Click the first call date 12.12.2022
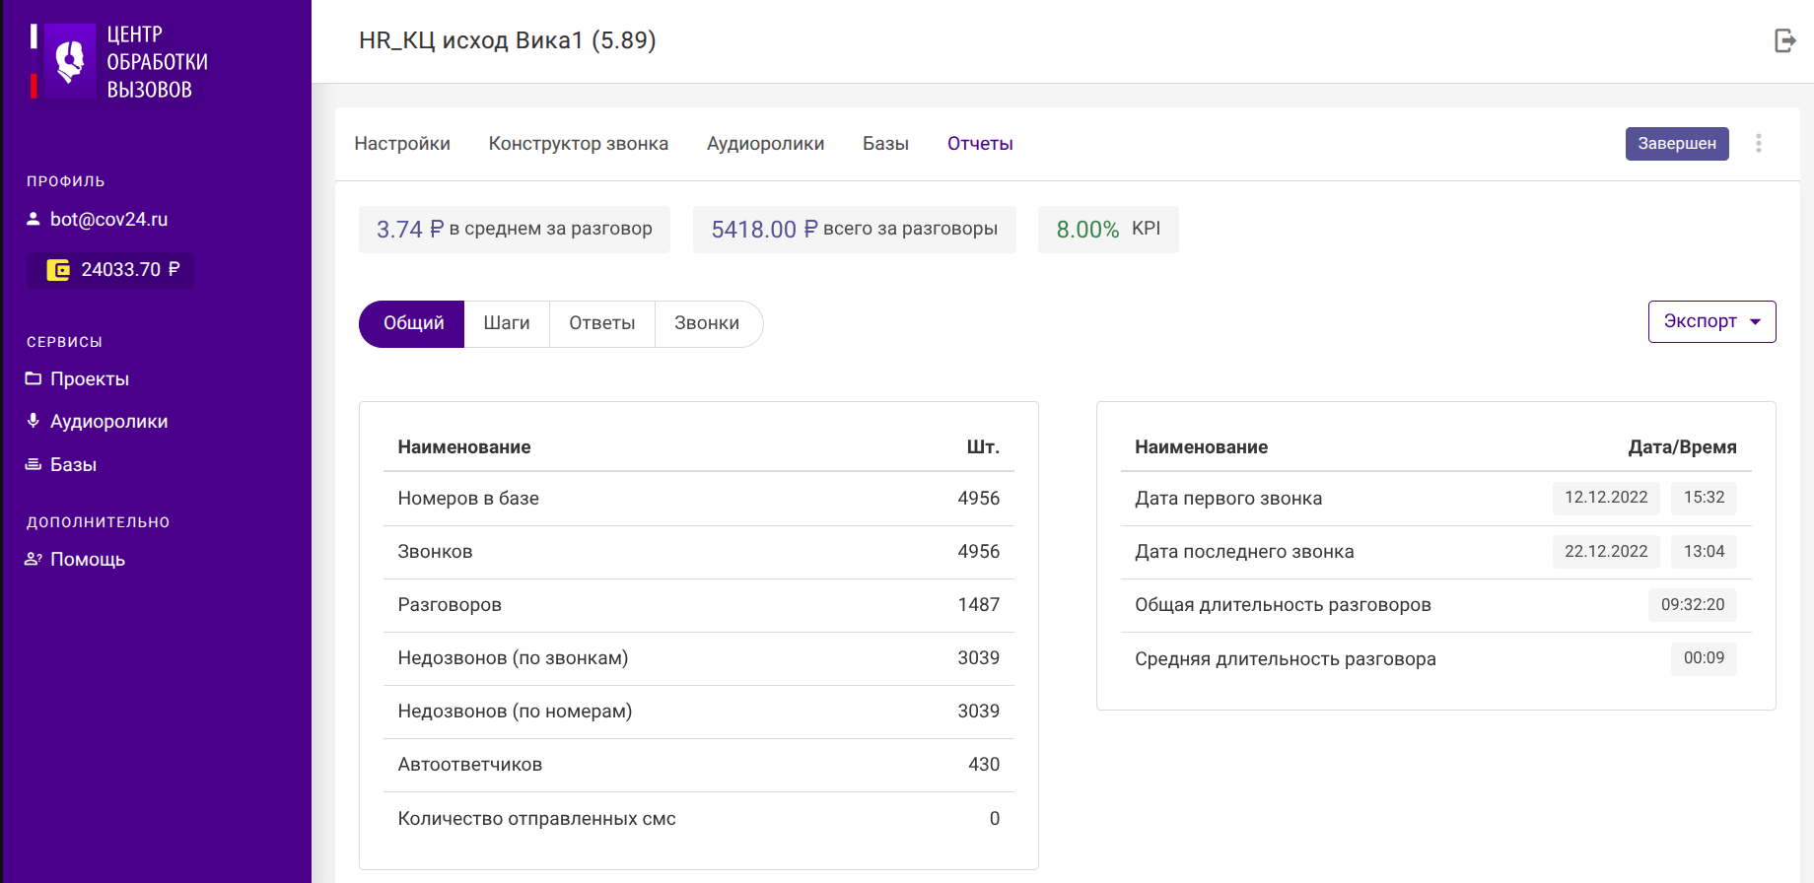The width and height of the screenshot is (1814, 883). 1606,498
